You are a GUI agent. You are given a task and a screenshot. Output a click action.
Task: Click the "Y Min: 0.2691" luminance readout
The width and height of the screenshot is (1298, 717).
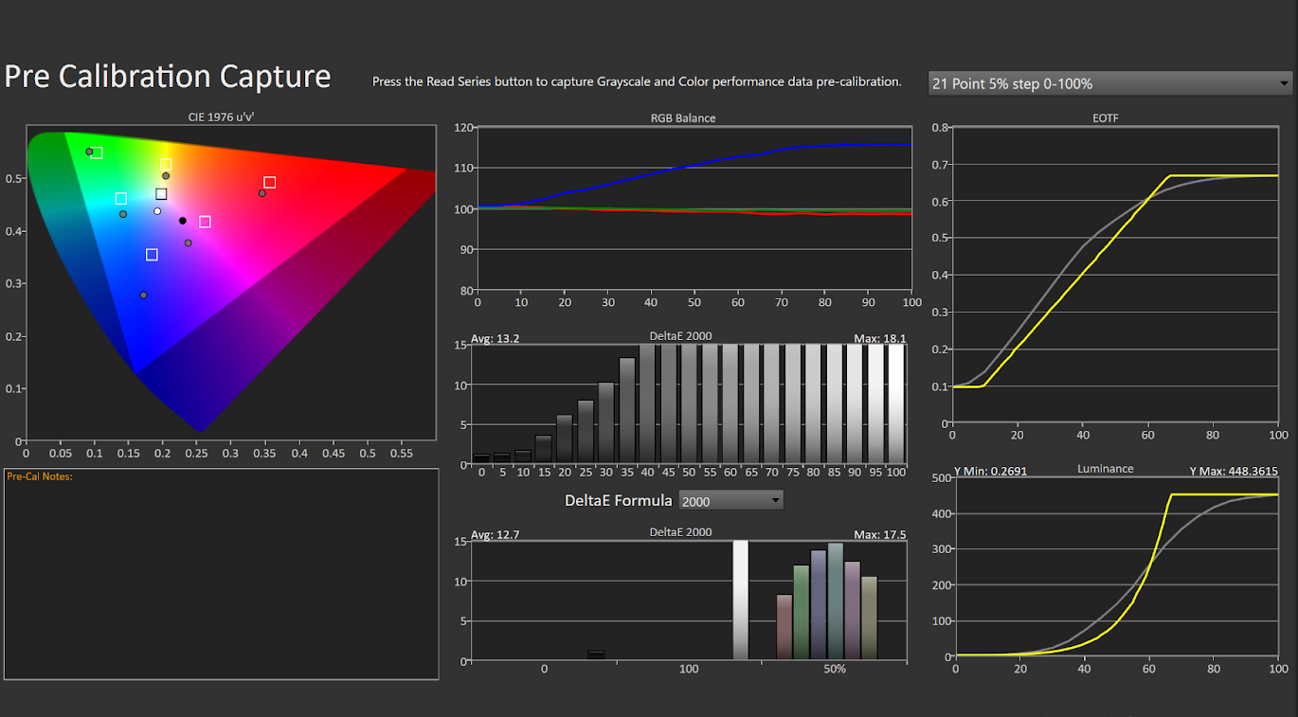coord(990,471)
